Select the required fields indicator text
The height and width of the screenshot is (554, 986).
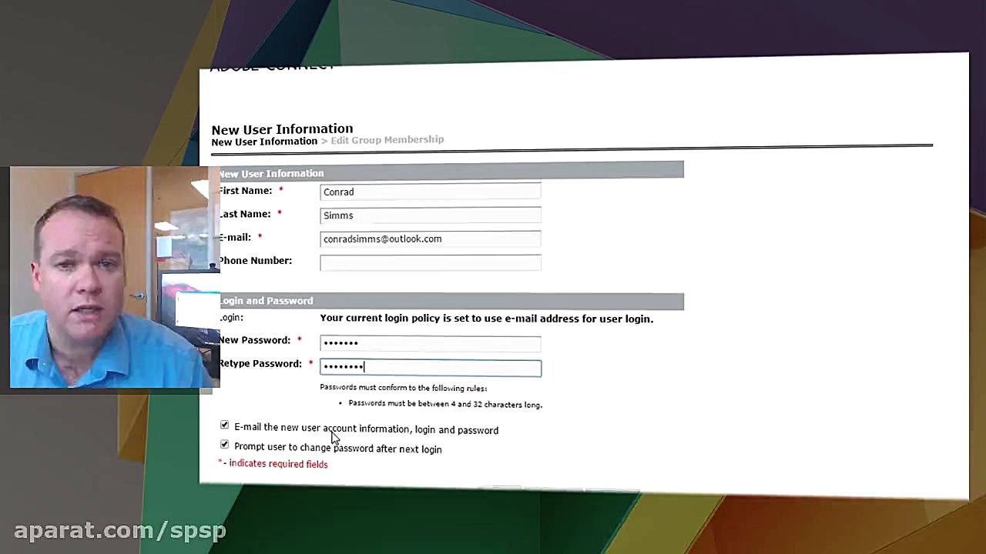click(273, 462)
